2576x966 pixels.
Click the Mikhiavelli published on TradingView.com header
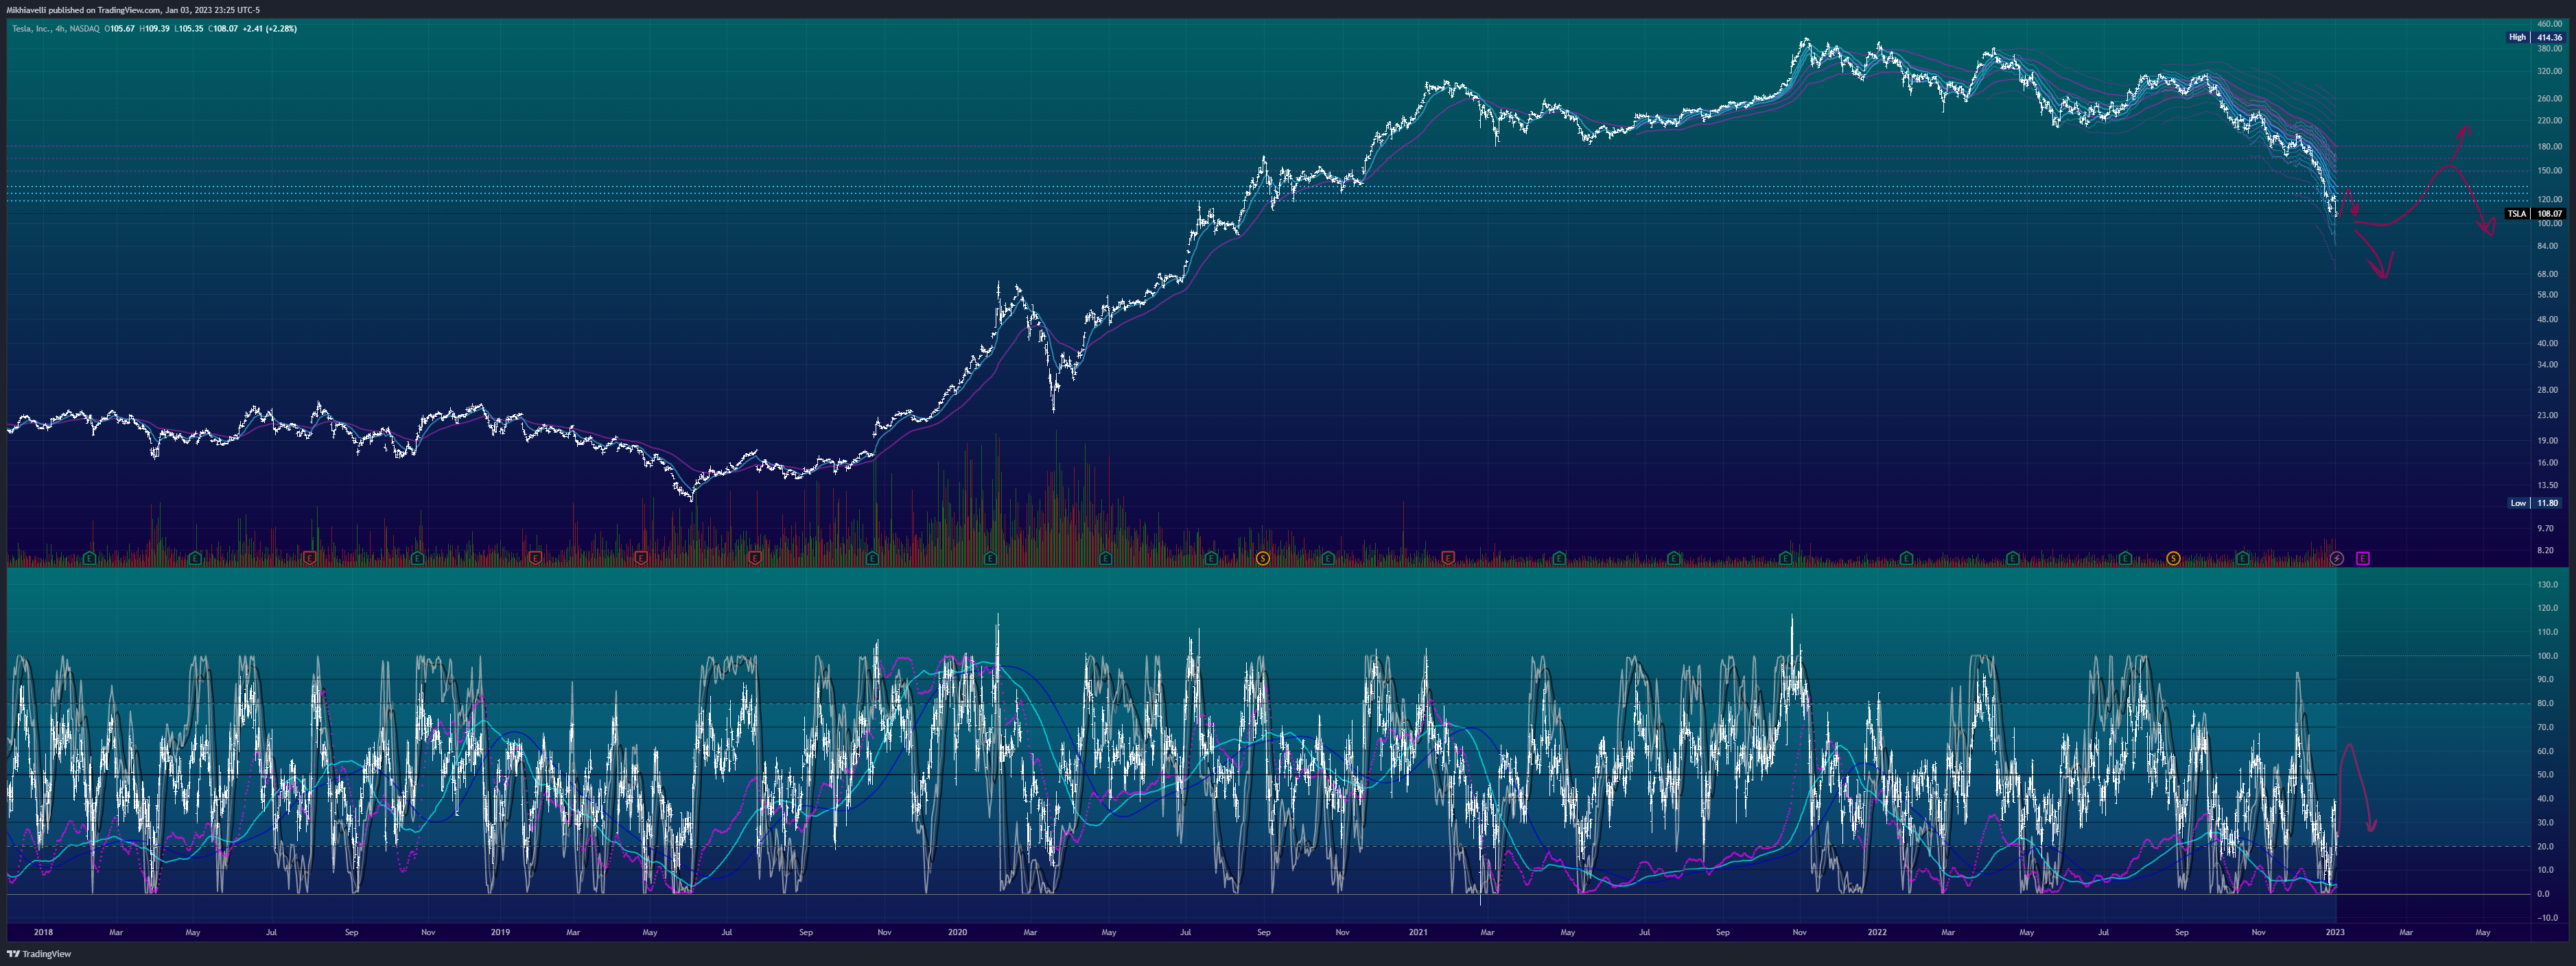click(x=133, y=10)
